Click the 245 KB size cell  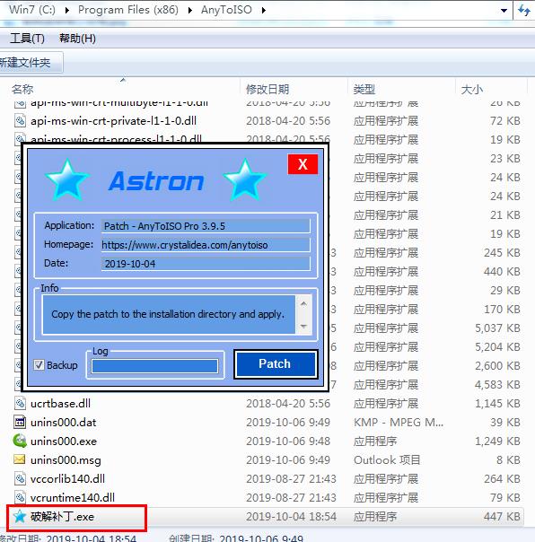point(502,253)
